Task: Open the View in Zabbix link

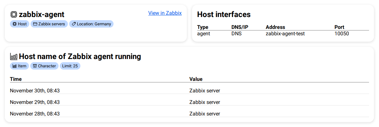Action: pyautogui.click(x=165, y=13)
